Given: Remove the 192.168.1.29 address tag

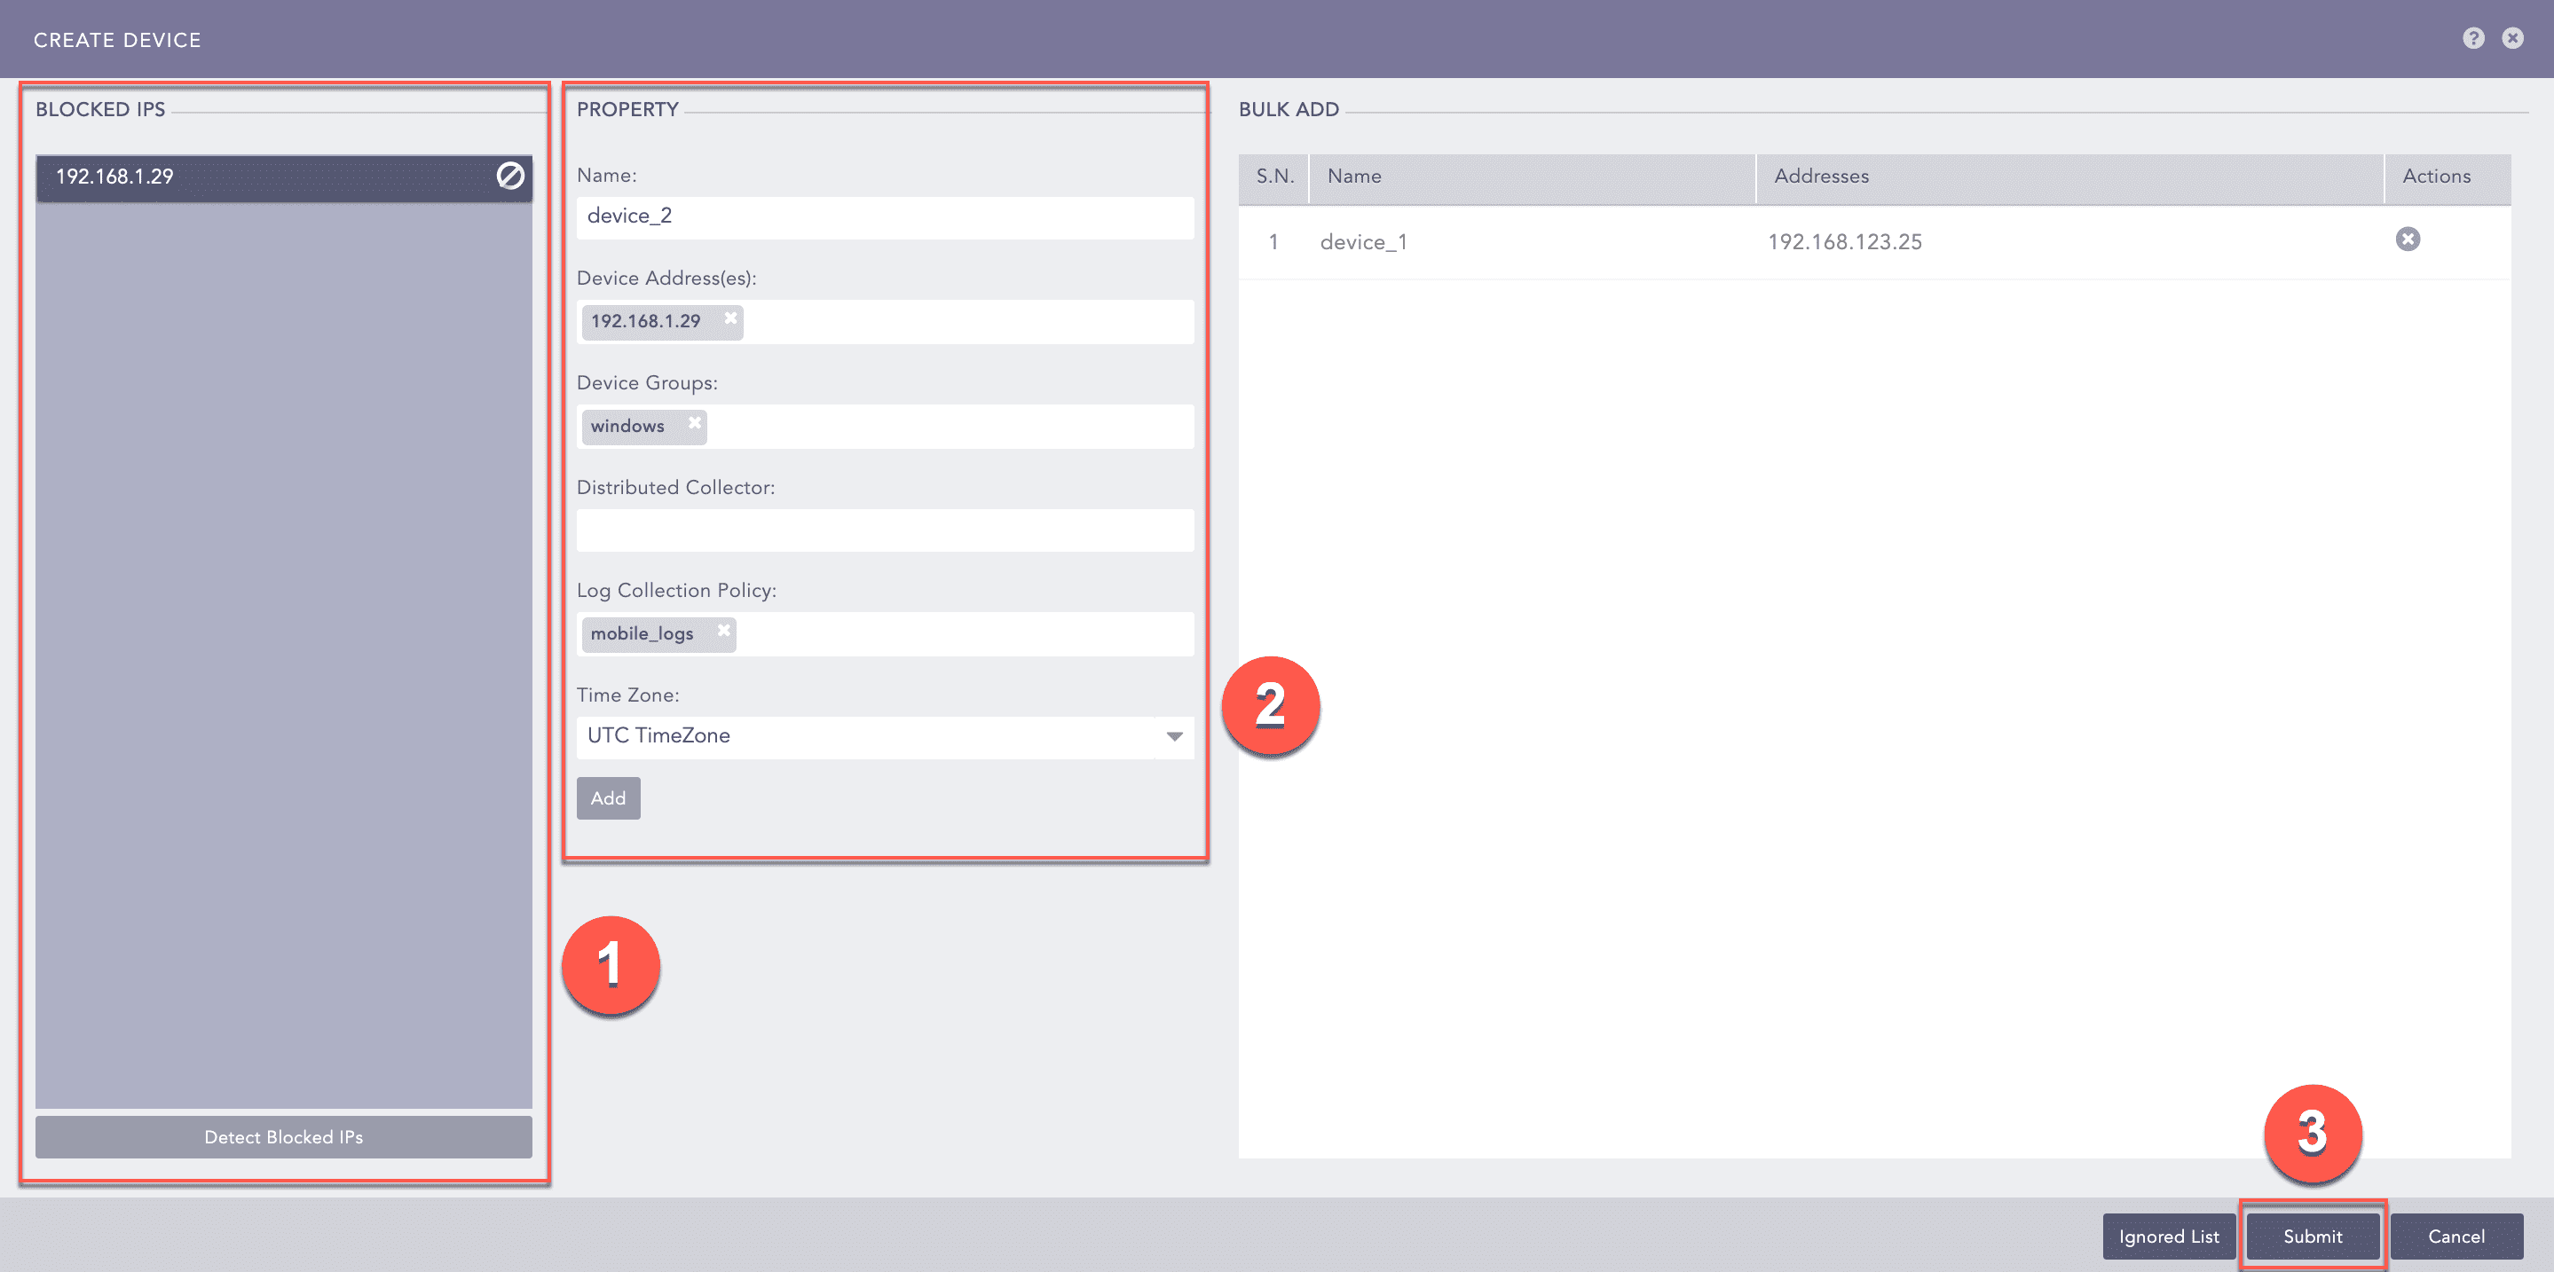Looking at the screenshot, I should [730, 321].
